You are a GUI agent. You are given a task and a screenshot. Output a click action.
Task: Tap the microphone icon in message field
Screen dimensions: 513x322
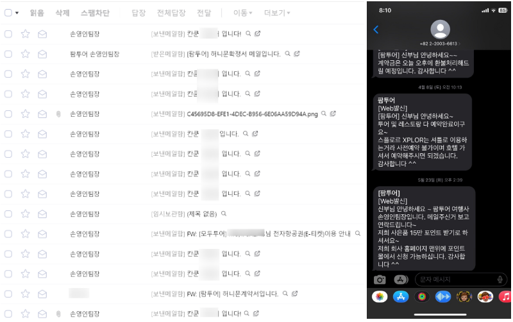500,280
